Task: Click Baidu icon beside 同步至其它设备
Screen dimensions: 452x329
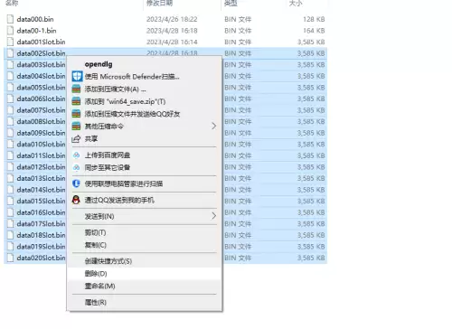Action: coord(77,167)
